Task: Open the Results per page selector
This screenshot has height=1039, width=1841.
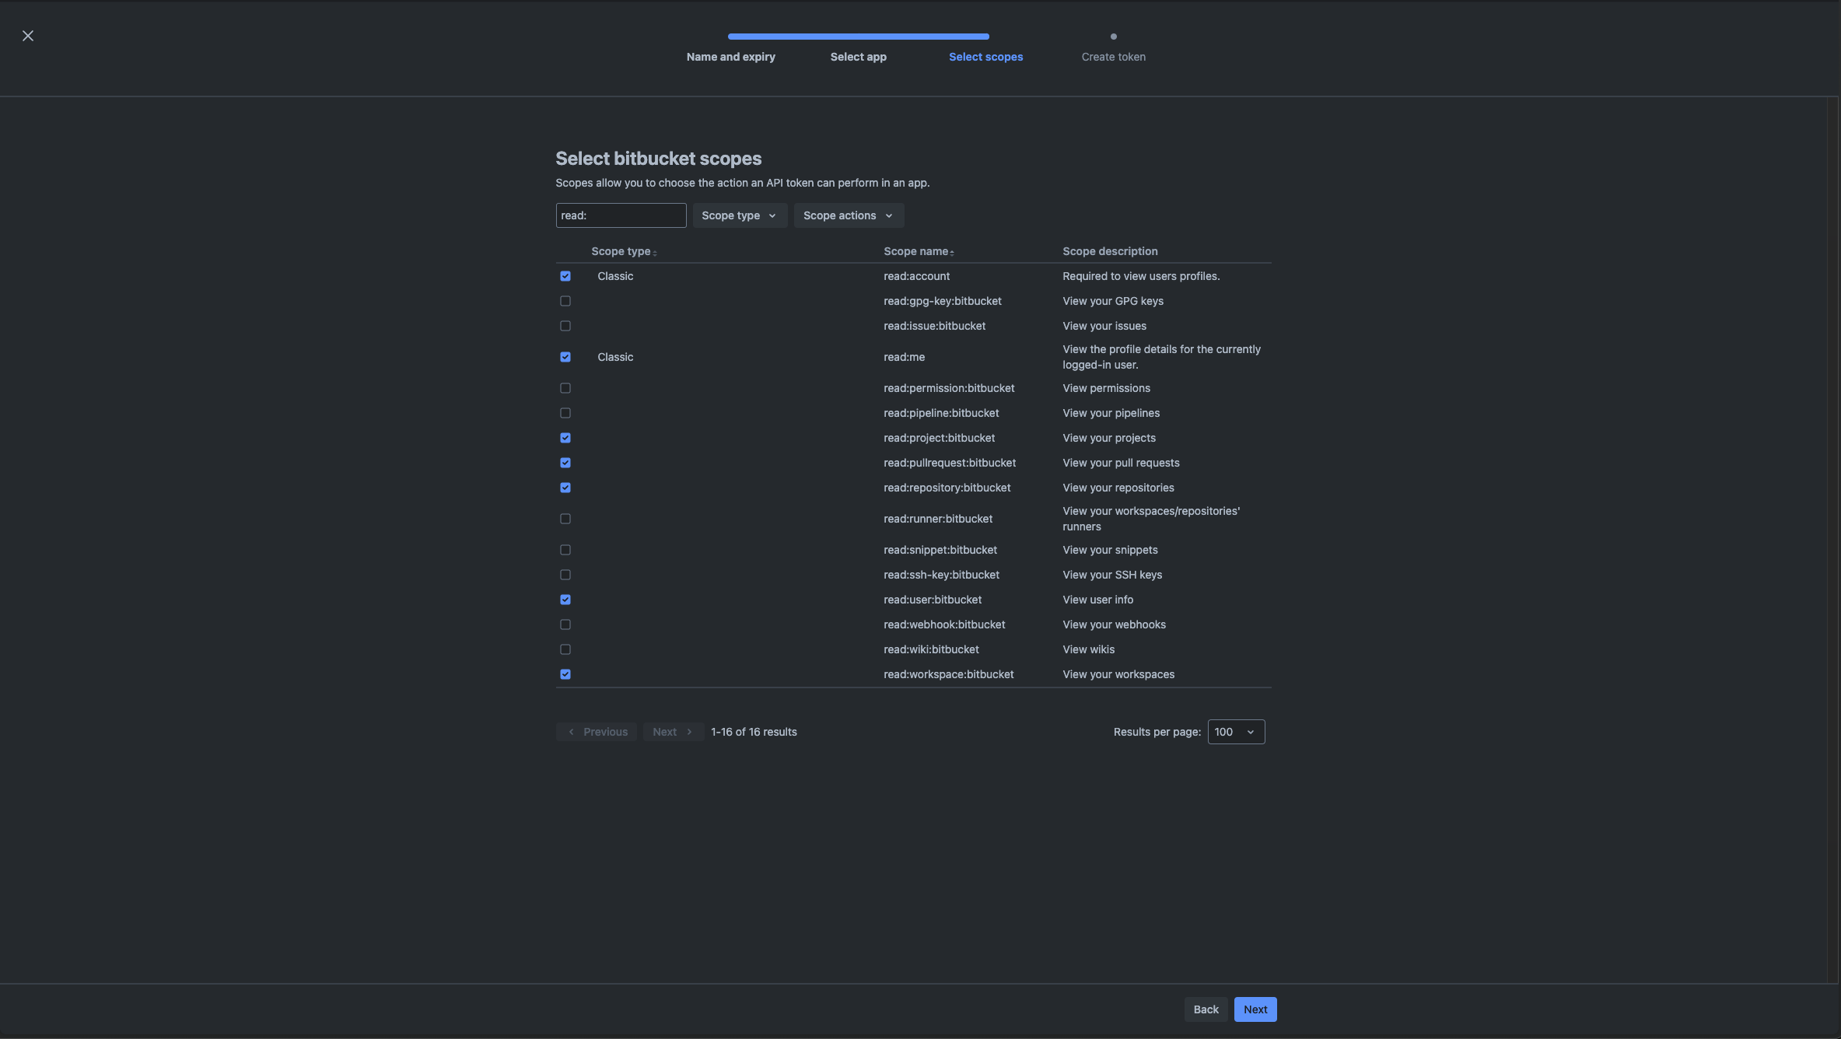Action: click(x=1235, y=732)
